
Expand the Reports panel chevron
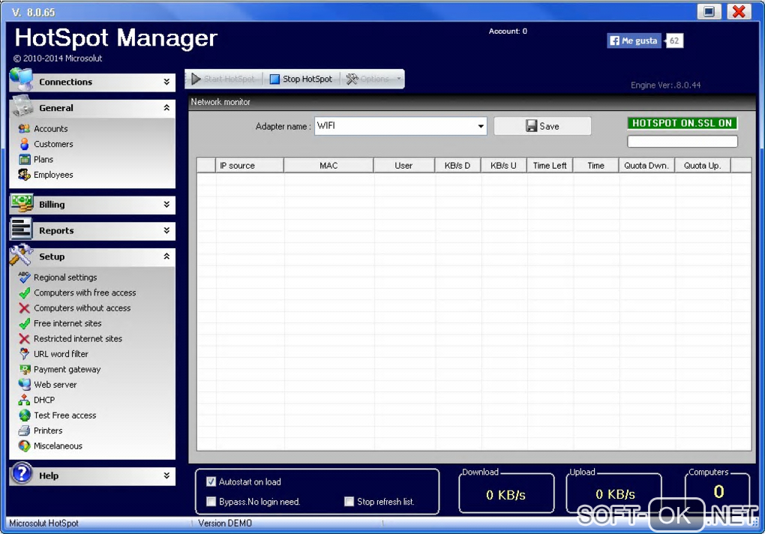pyautogui.click(x=166, y=230)
